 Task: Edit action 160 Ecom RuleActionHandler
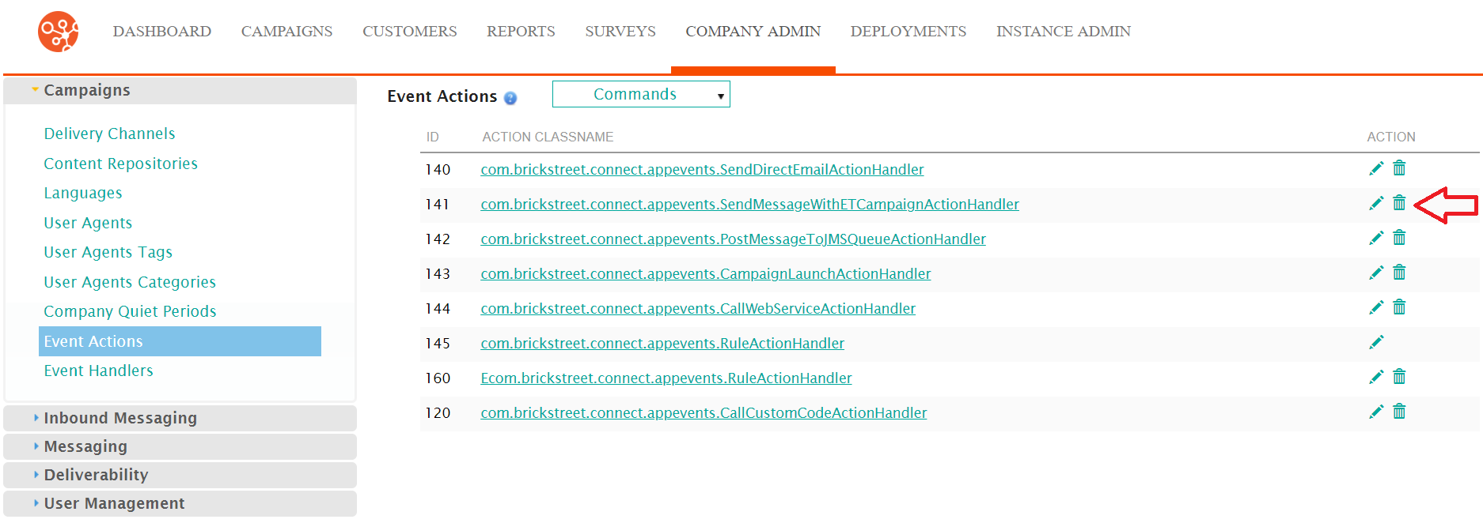pyautogui.click(x=1376, y=377)
